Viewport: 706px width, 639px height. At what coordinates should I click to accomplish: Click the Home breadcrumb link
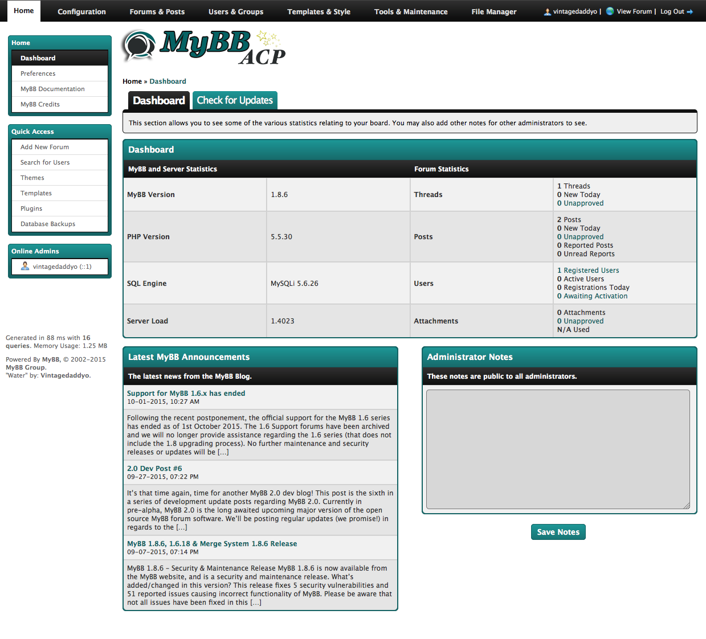click(132, 81)
